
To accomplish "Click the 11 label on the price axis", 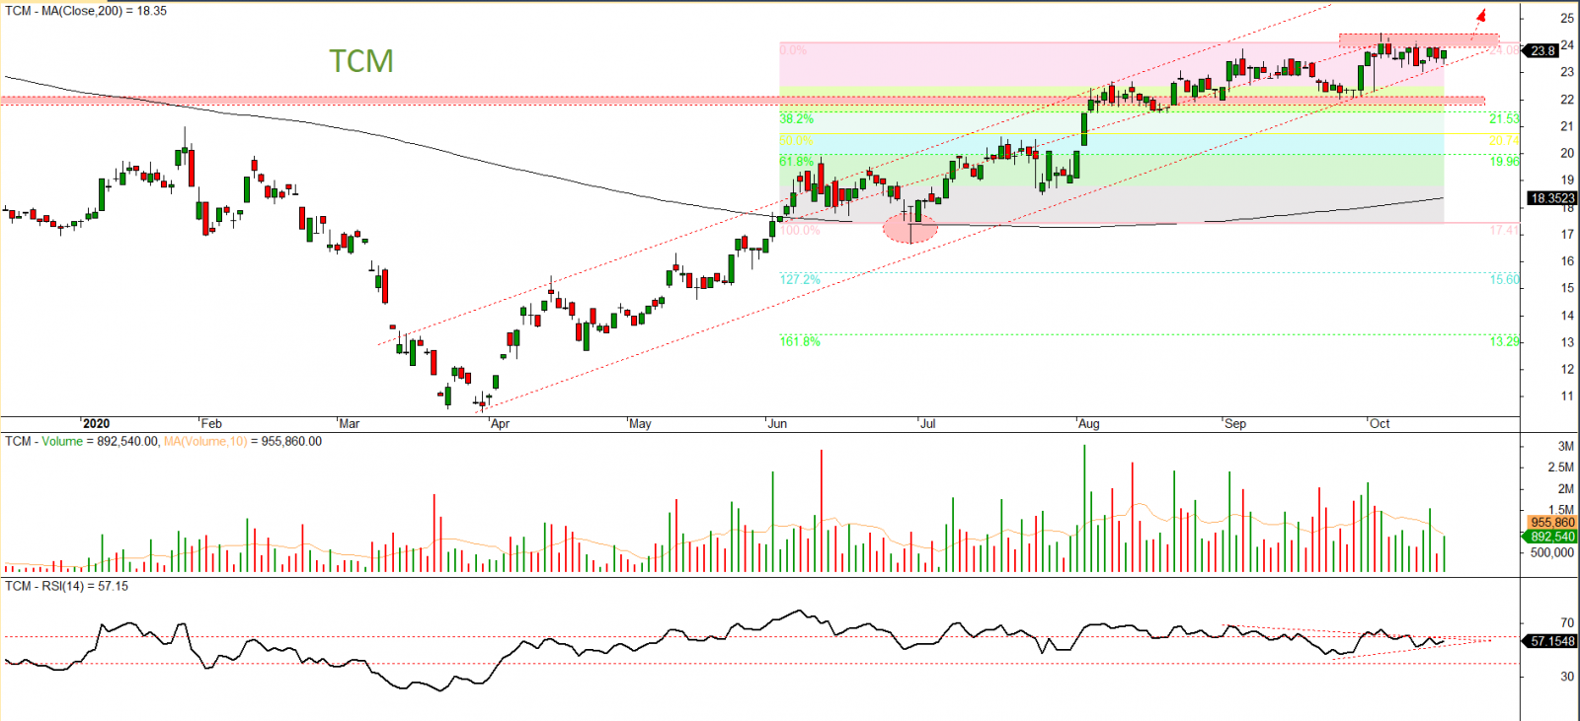I will click(x=1567, y=396).
